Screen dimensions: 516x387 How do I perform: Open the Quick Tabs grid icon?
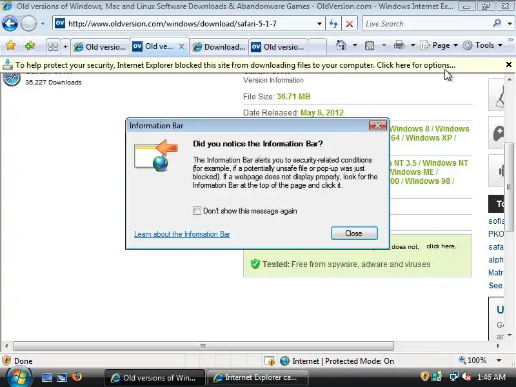pos(53,46)
